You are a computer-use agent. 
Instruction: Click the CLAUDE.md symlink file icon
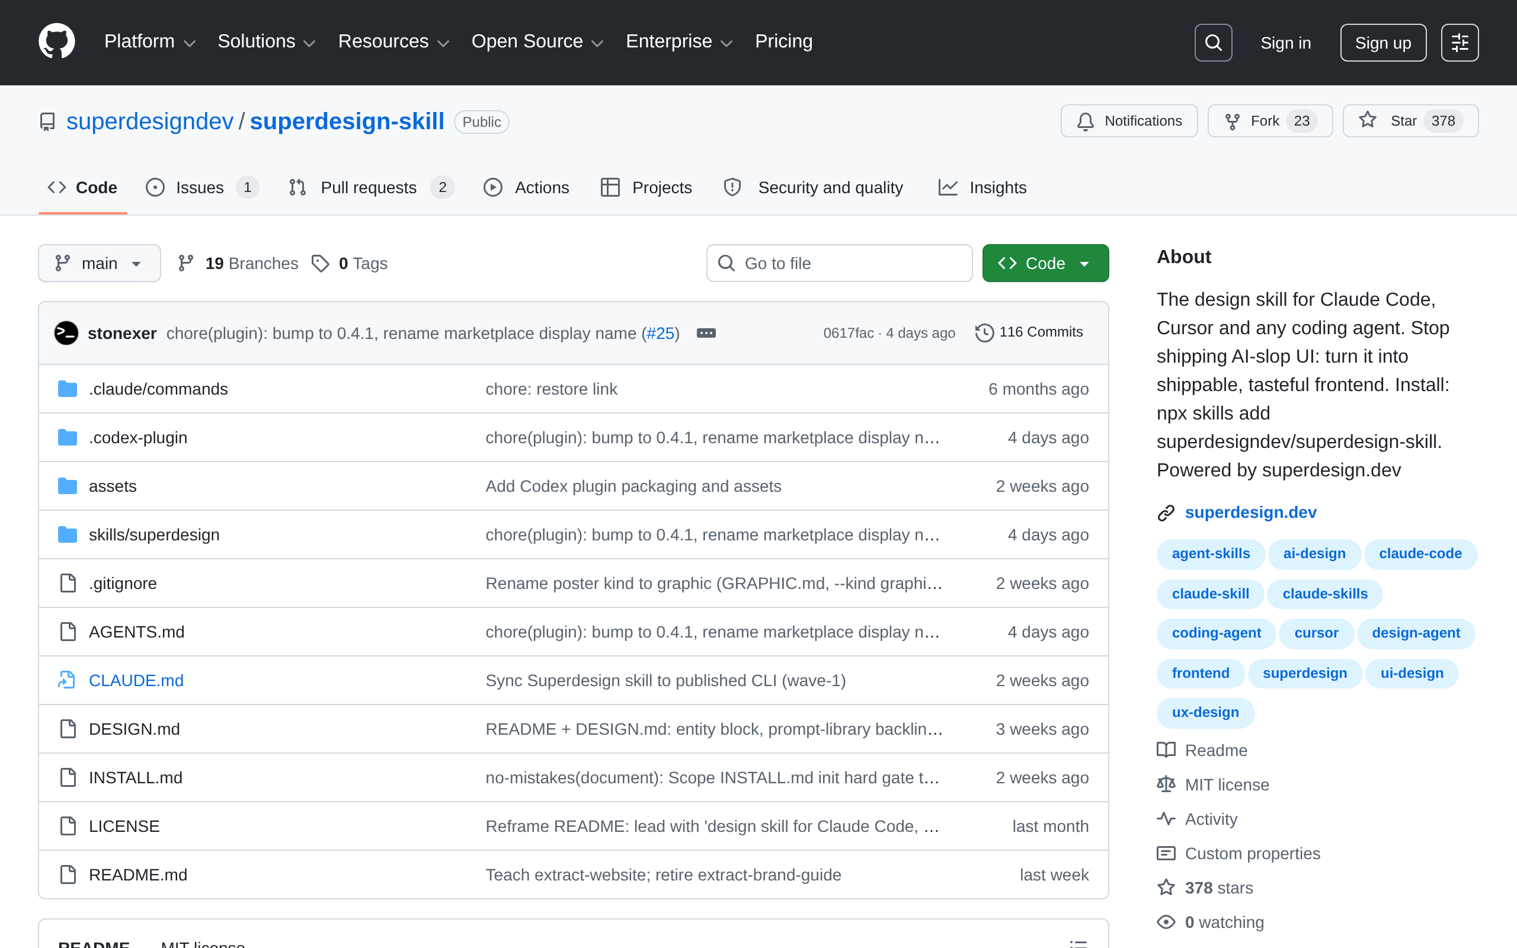pos(67,680)
